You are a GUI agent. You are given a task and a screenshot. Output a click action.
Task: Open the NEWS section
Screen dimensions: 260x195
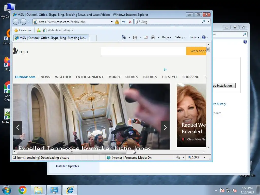(x=45, y=77)
